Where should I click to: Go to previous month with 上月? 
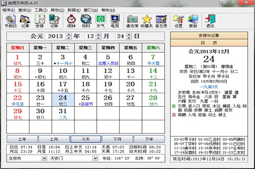coord(54,139)
